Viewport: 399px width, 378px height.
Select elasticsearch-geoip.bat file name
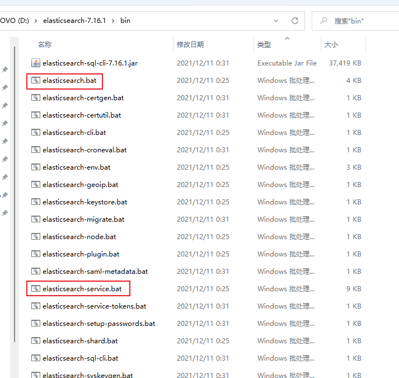81,185
